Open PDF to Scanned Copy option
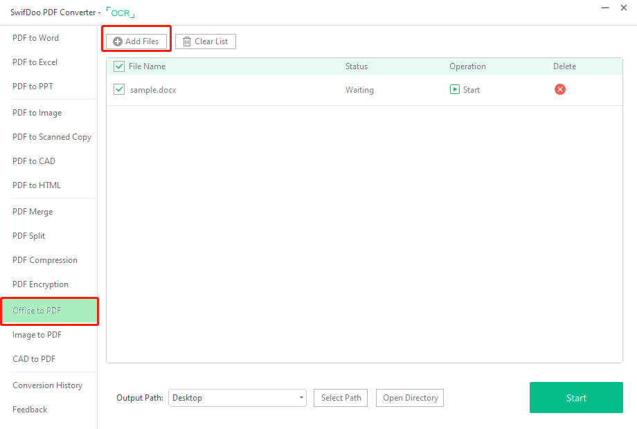This screenshot has width=637, height=429. point(52,137)
